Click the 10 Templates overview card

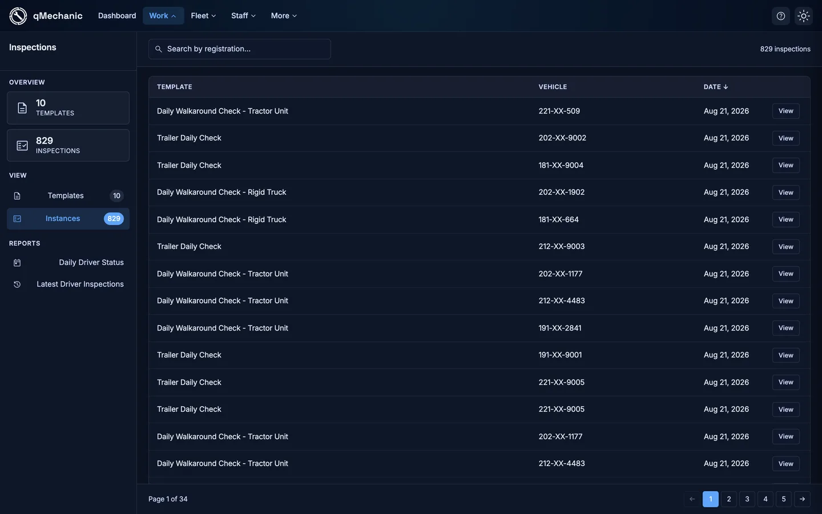point(68,108)
